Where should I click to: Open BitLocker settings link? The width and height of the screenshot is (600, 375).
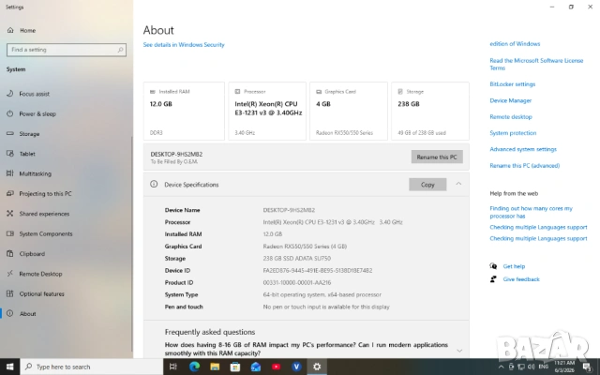coord(513,84)
